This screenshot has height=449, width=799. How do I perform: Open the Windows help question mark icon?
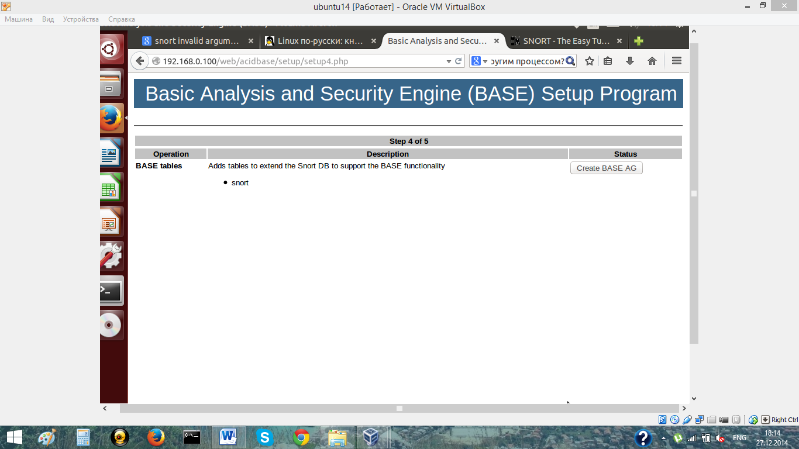(643, 438)
